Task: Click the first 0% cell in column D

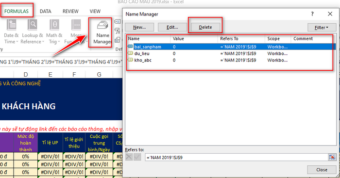Action: pos(26,156)
